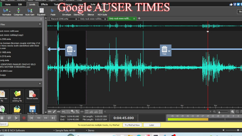Jump to the end of the file
Screen dimensions: 242x136
pos(53,118)
